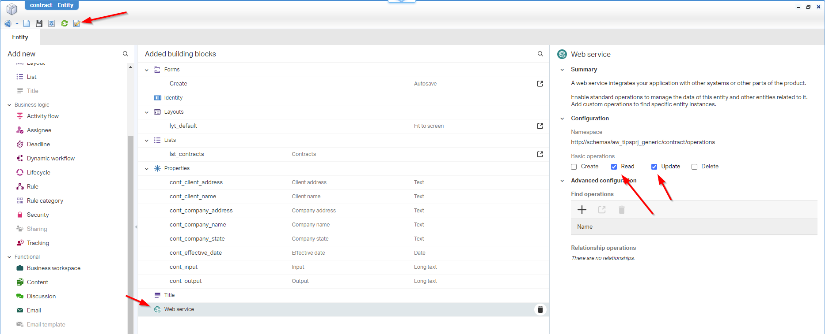The width and height of the screenshot is (825, 334).
Task: Click the back navigation icon in toolbar
Action: tap(8, 23)
